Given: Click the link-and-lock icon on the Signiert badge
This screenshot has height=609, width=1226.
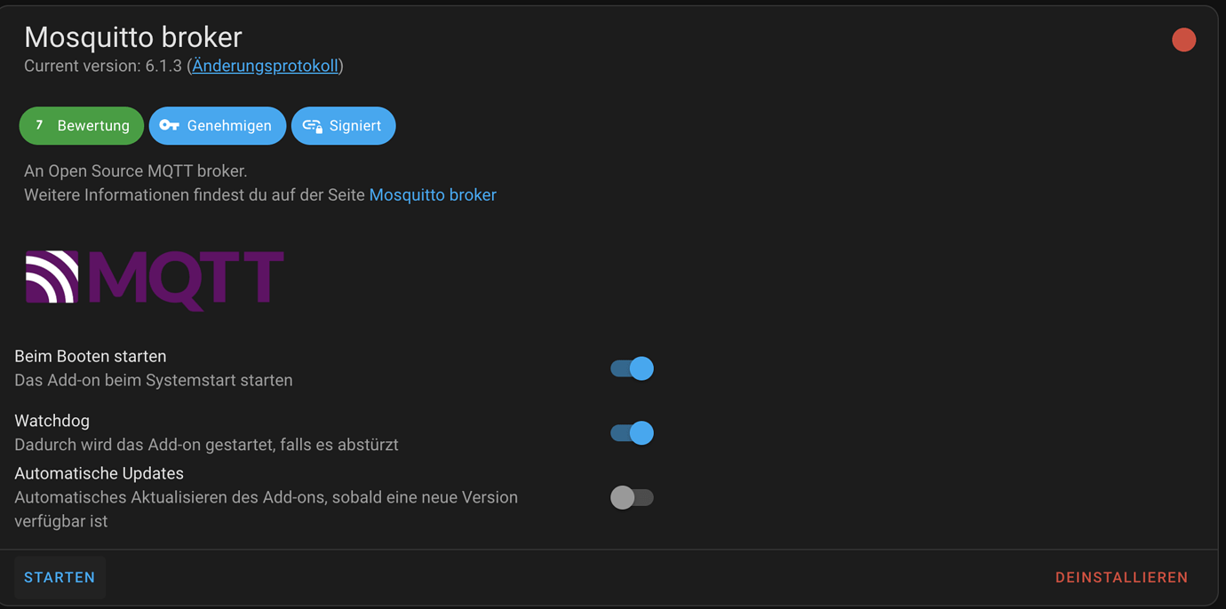Looking at the screenshot, I should (312, 125).
